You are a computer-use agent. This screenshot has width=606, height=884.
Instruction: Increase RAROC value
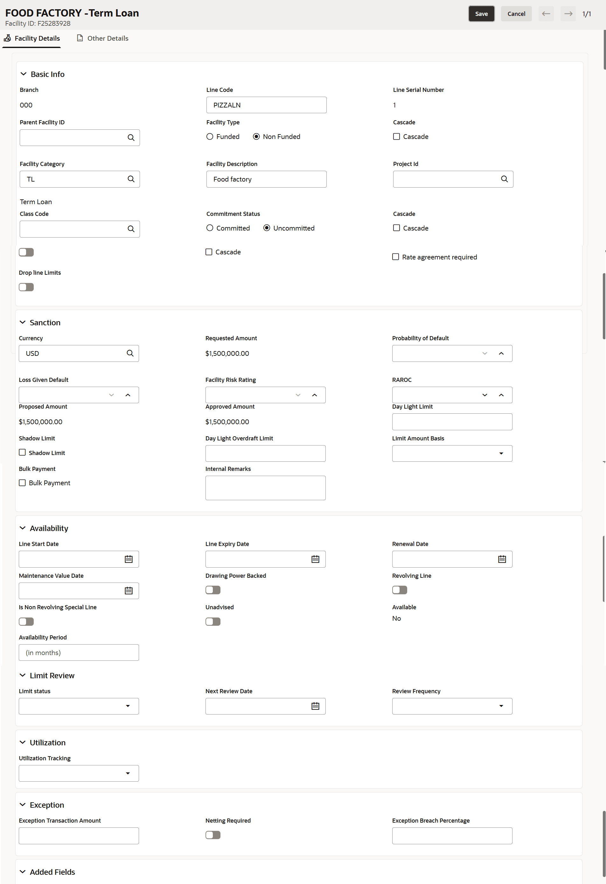tap(501, 395)
